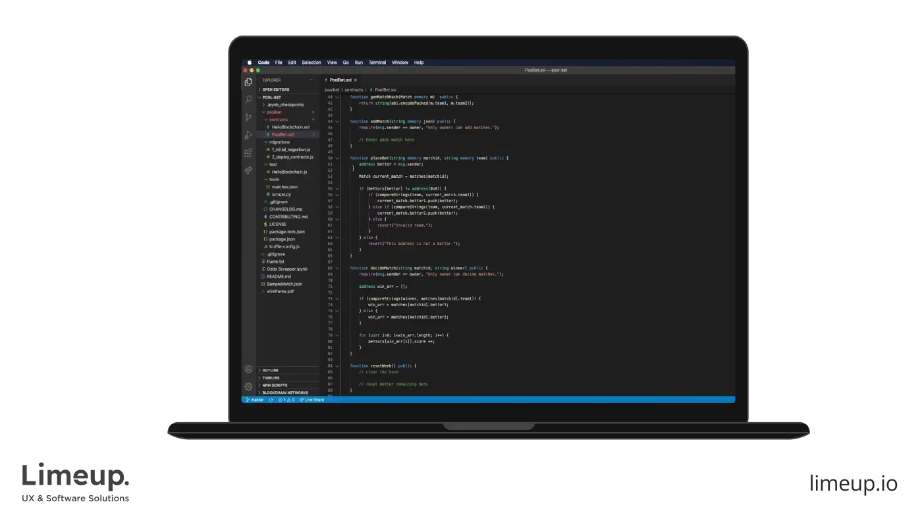Expand the Outline panel
922x515 pixels.
pos(270,370)
